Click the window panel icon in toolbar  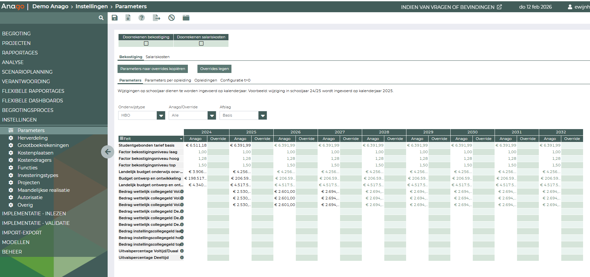(186, 18)
